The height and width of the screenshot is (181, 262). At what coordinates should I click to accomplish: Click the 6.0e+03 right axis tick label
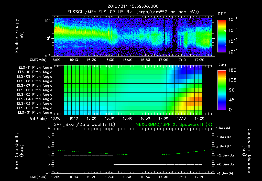click(224, 137)
